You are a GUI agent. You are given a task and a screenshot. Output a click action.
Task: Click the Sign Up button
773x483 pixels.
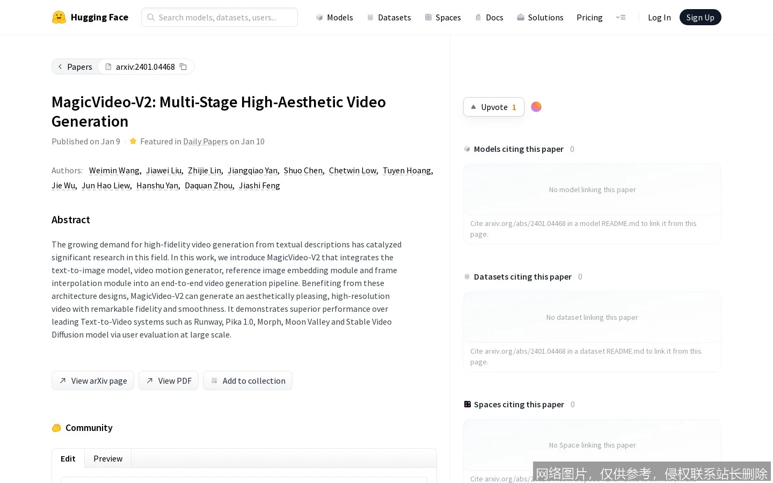pos(700,17)
